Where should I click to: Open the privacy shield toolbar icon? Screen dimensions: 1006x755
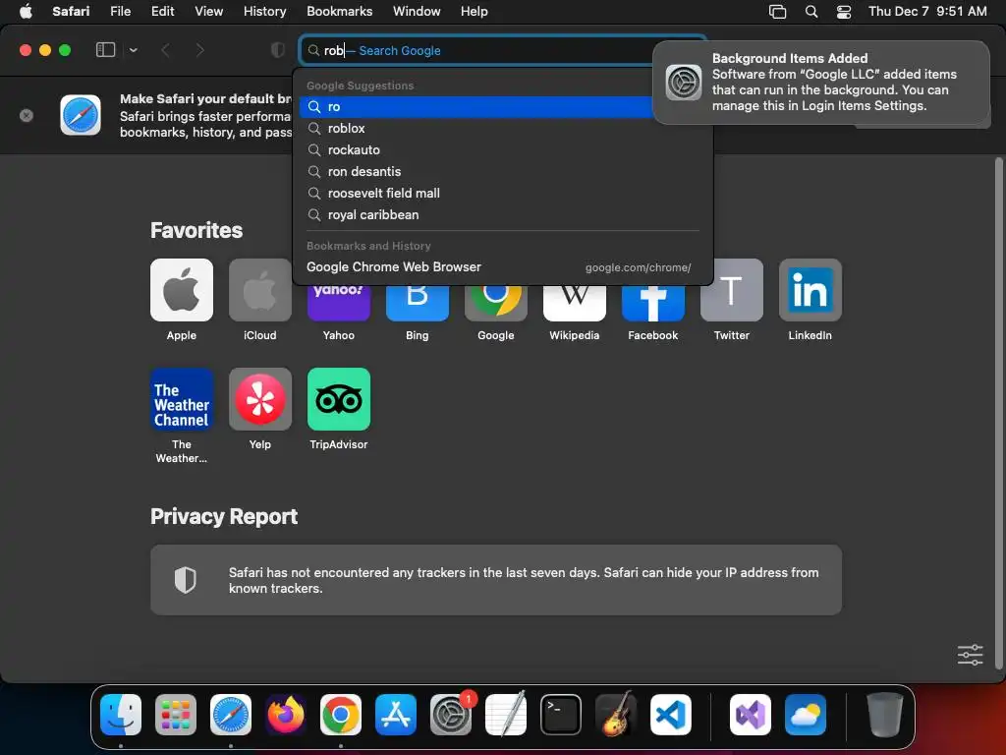(x=278, y=50)
